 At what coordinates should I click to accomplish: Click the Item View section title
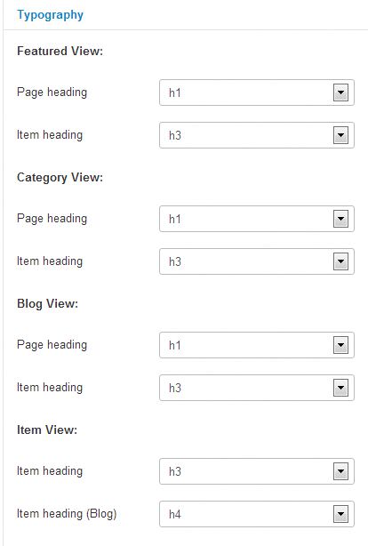tap(47, 430)
